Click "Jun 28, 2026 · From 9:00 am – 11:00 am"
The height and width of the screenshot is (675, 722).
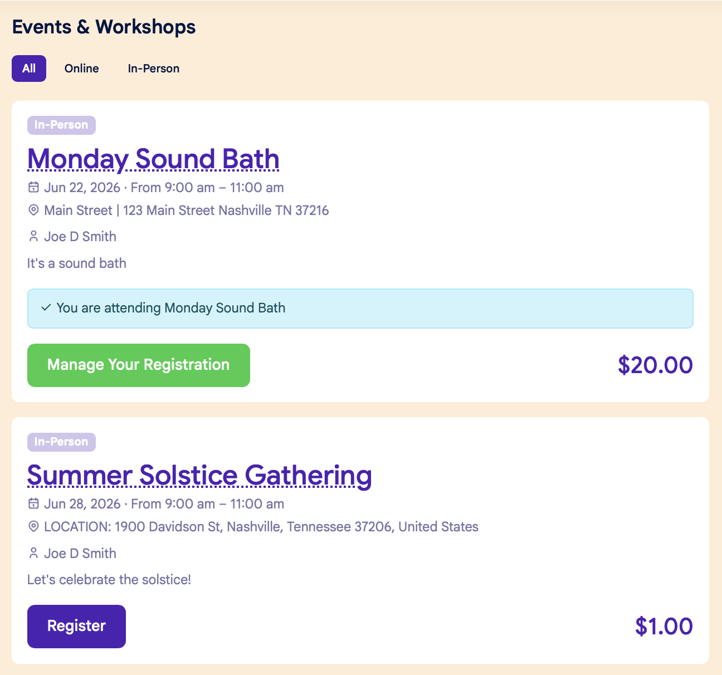coord(164,504)
